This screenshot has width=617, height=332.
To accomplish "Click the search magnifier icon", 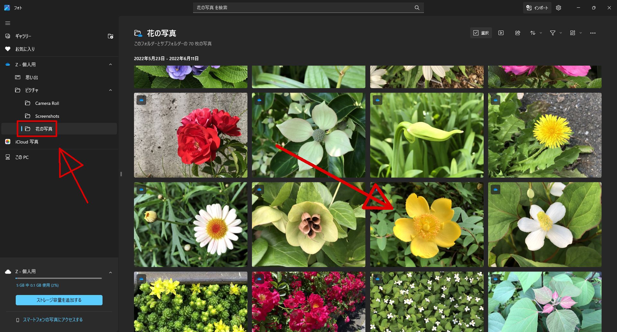I will 417,8.
